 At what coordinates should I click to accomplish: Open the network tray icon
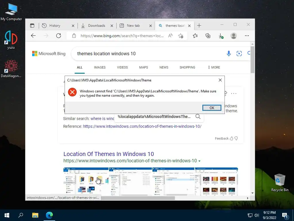pos(250,215)
